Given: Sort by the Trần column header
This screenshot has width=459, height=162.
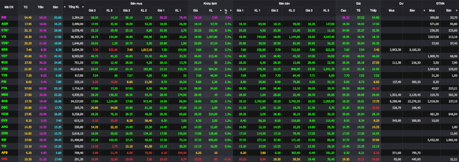Looking at the screenshot, I should (41, 7).
